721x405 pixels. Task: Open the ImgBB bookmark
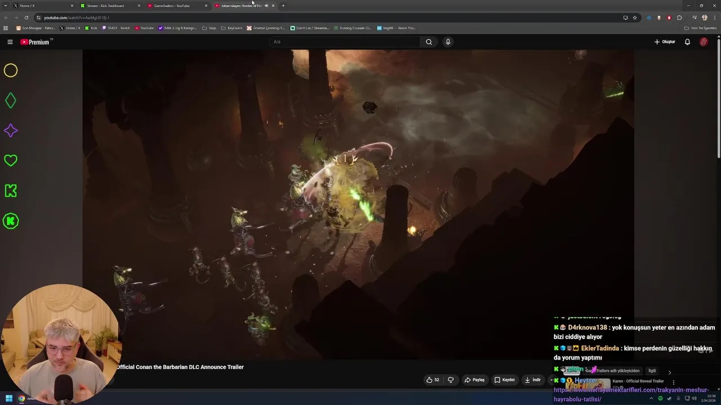coord(396,28)
